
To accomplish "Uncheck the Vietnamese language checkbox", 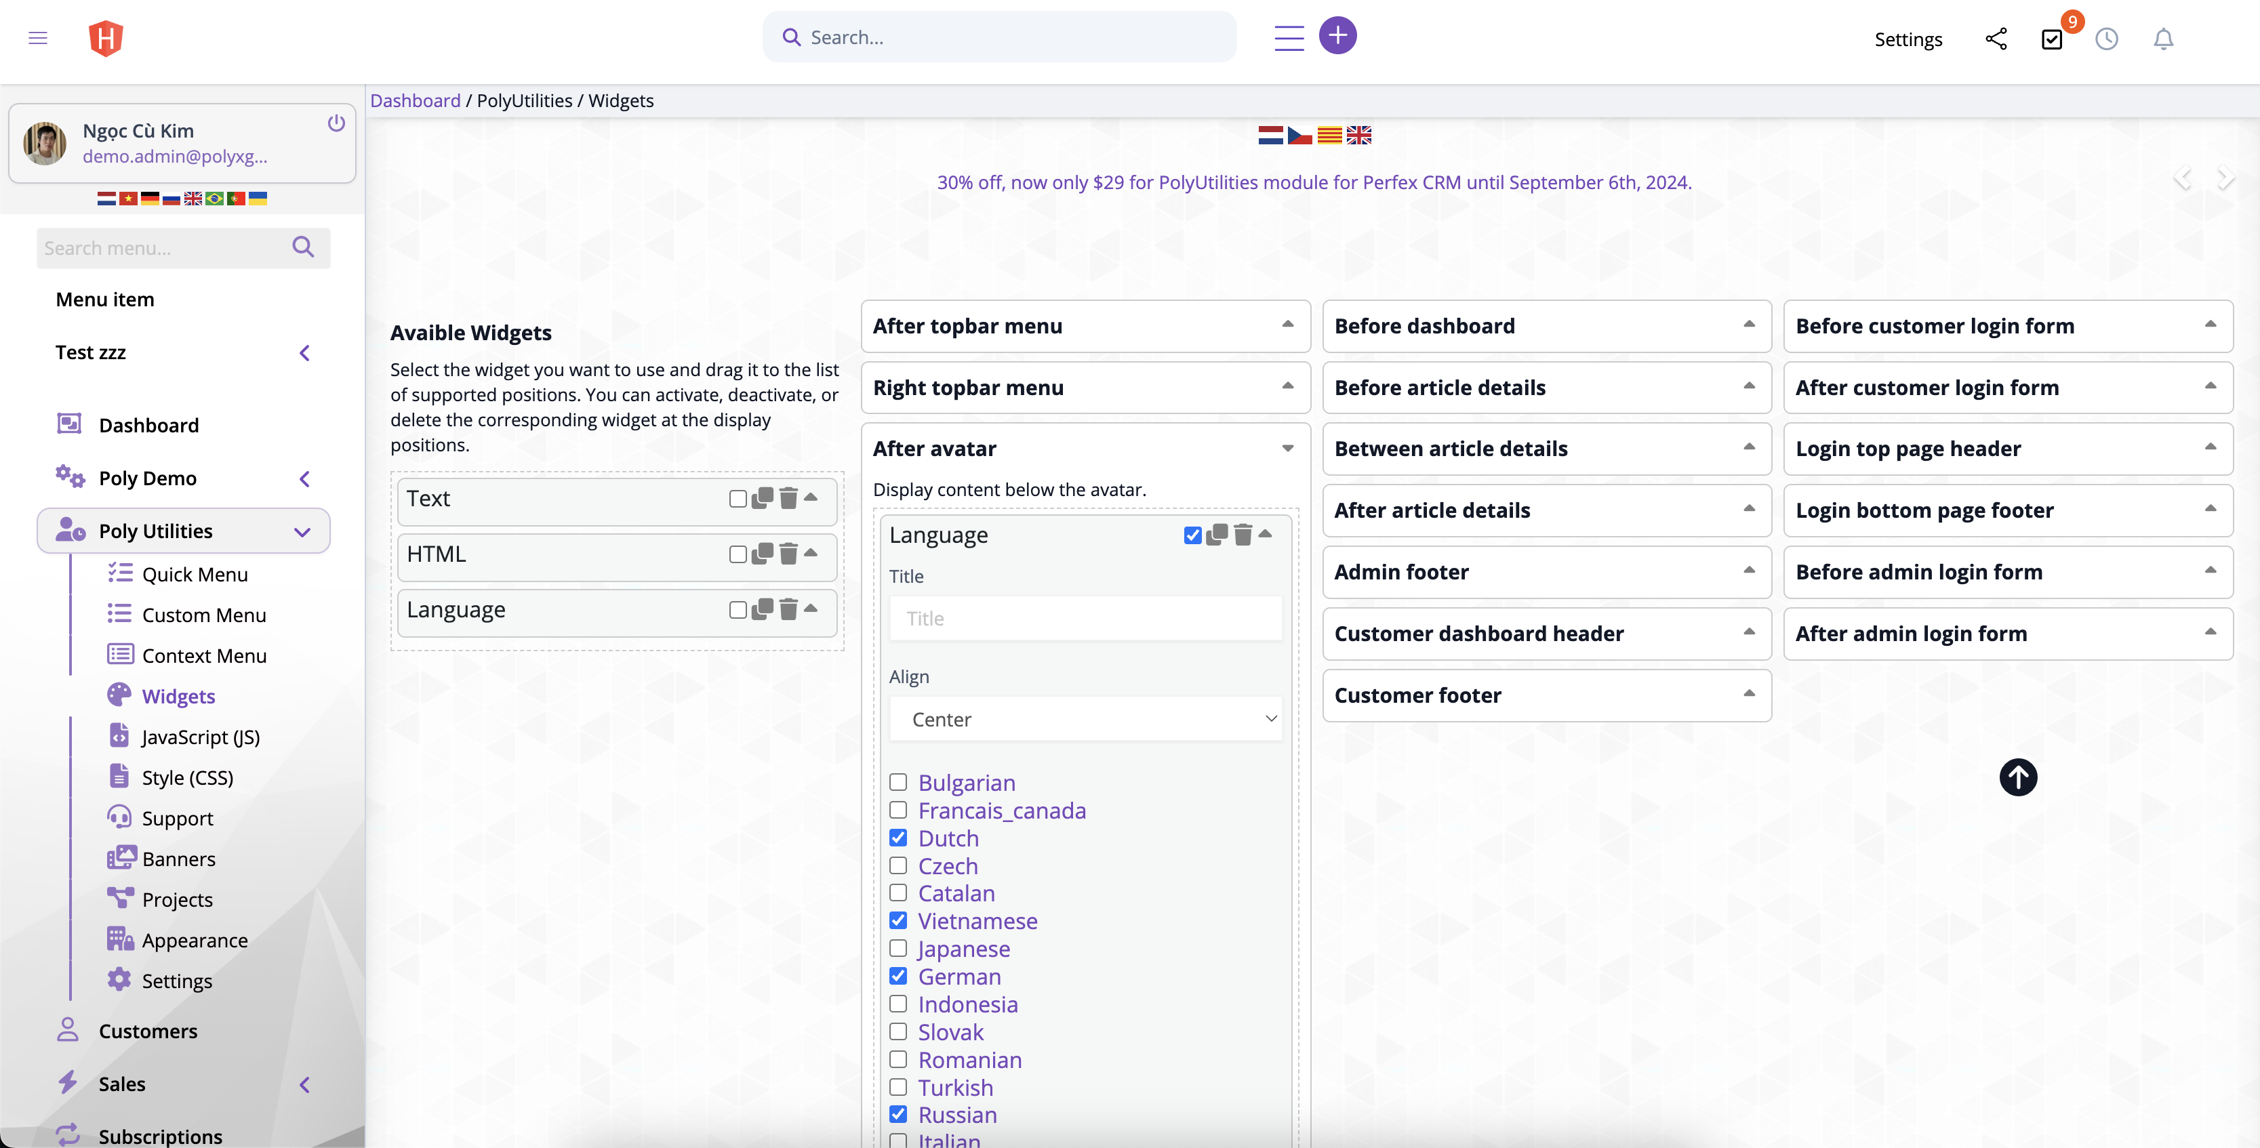I will click(x=898, y=920).
